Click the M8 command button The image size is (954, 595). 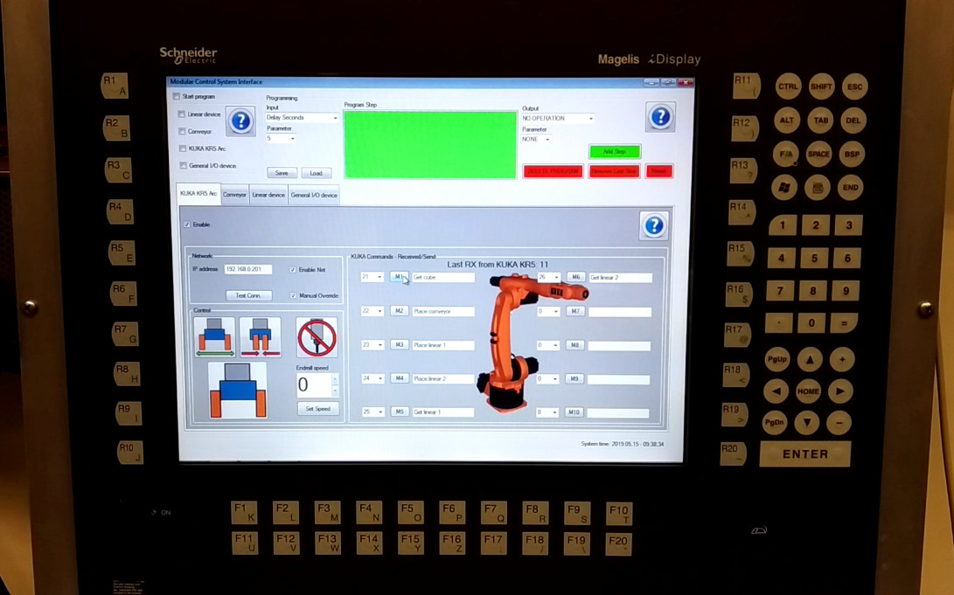[574, 345]
